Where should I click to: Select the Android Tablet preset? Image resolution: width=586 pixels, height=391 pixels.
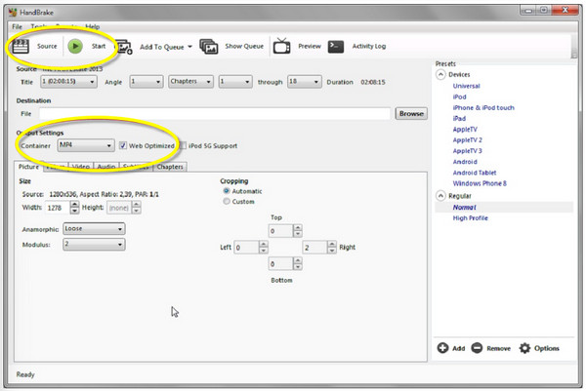pyautogui.click(x=475, y=173)
